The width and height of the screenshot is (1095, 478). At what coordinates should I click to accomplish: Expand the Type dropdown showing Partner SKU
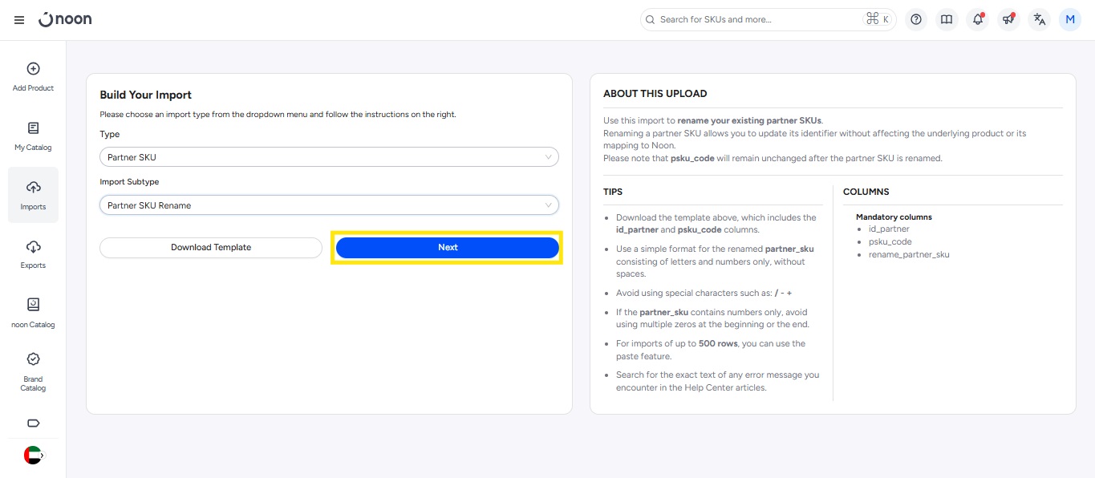tap(329, 157)
